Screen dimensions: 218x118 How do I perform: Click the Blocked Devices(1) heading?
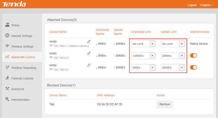coord(61,85)
